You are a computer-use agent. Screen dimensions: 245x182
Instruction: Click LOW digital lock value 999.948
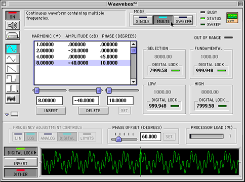[157, 106]
